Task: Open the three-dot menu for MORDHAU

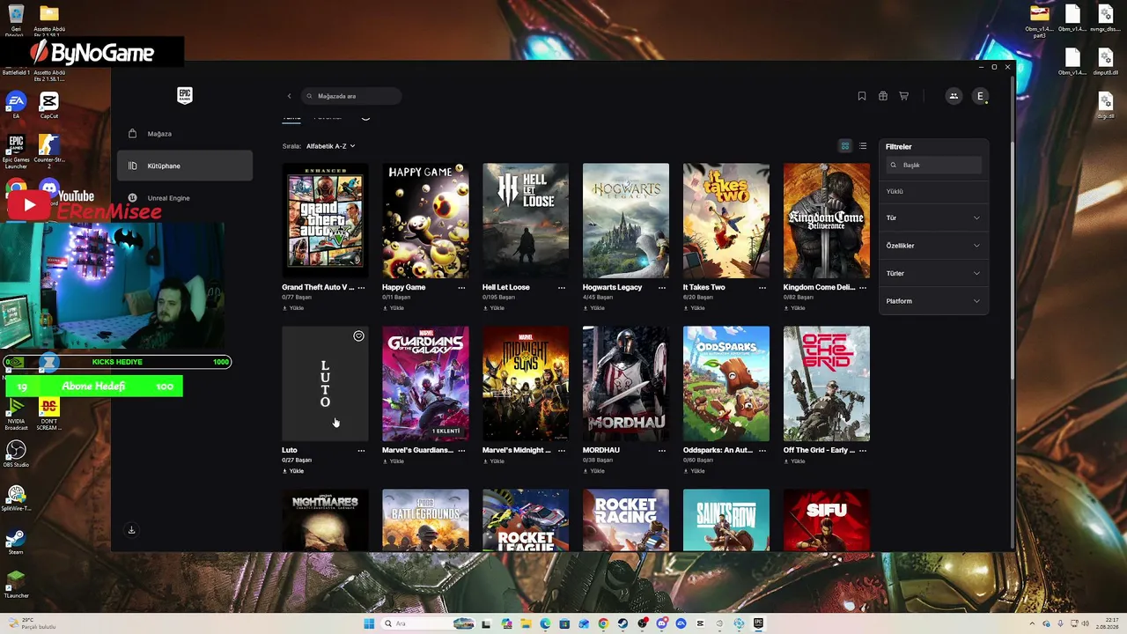Action: 662,450
